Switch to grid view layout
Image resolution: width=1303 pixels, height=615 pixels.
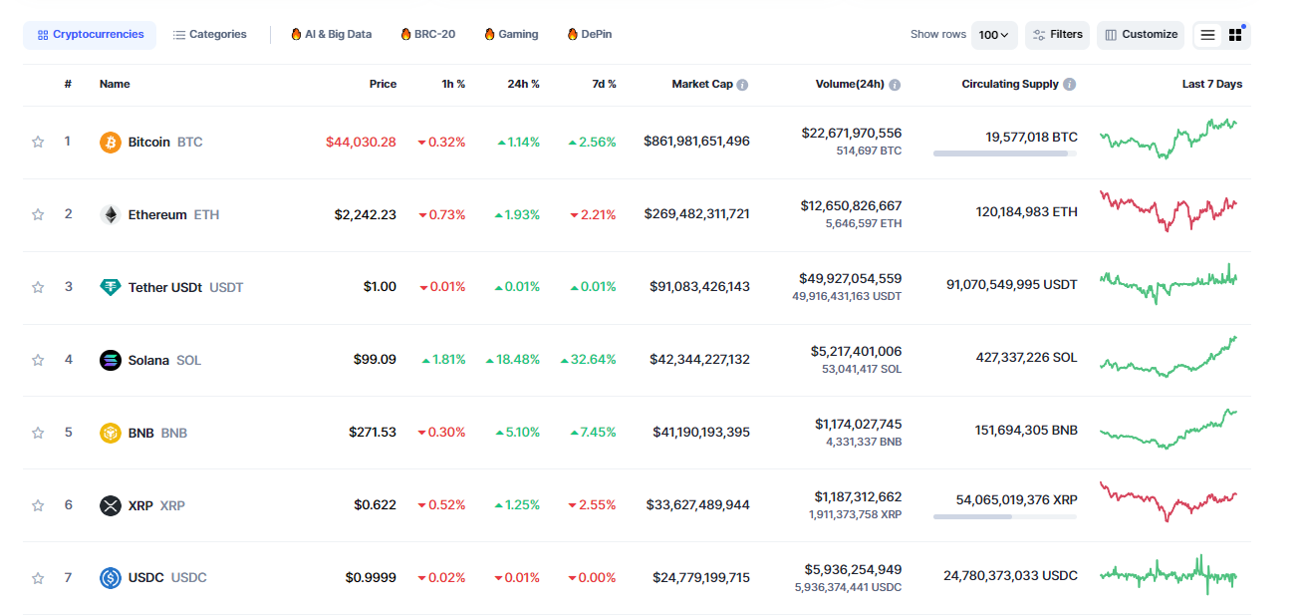pos(1235,35)
